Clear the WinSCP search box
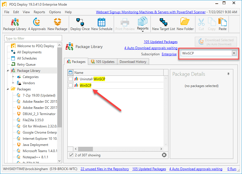The height and width of the screenshot is (174, 242). 234,53
